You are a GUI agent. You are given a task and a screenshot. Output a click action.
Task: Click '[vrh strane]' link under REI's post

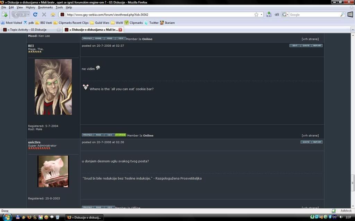310,135
